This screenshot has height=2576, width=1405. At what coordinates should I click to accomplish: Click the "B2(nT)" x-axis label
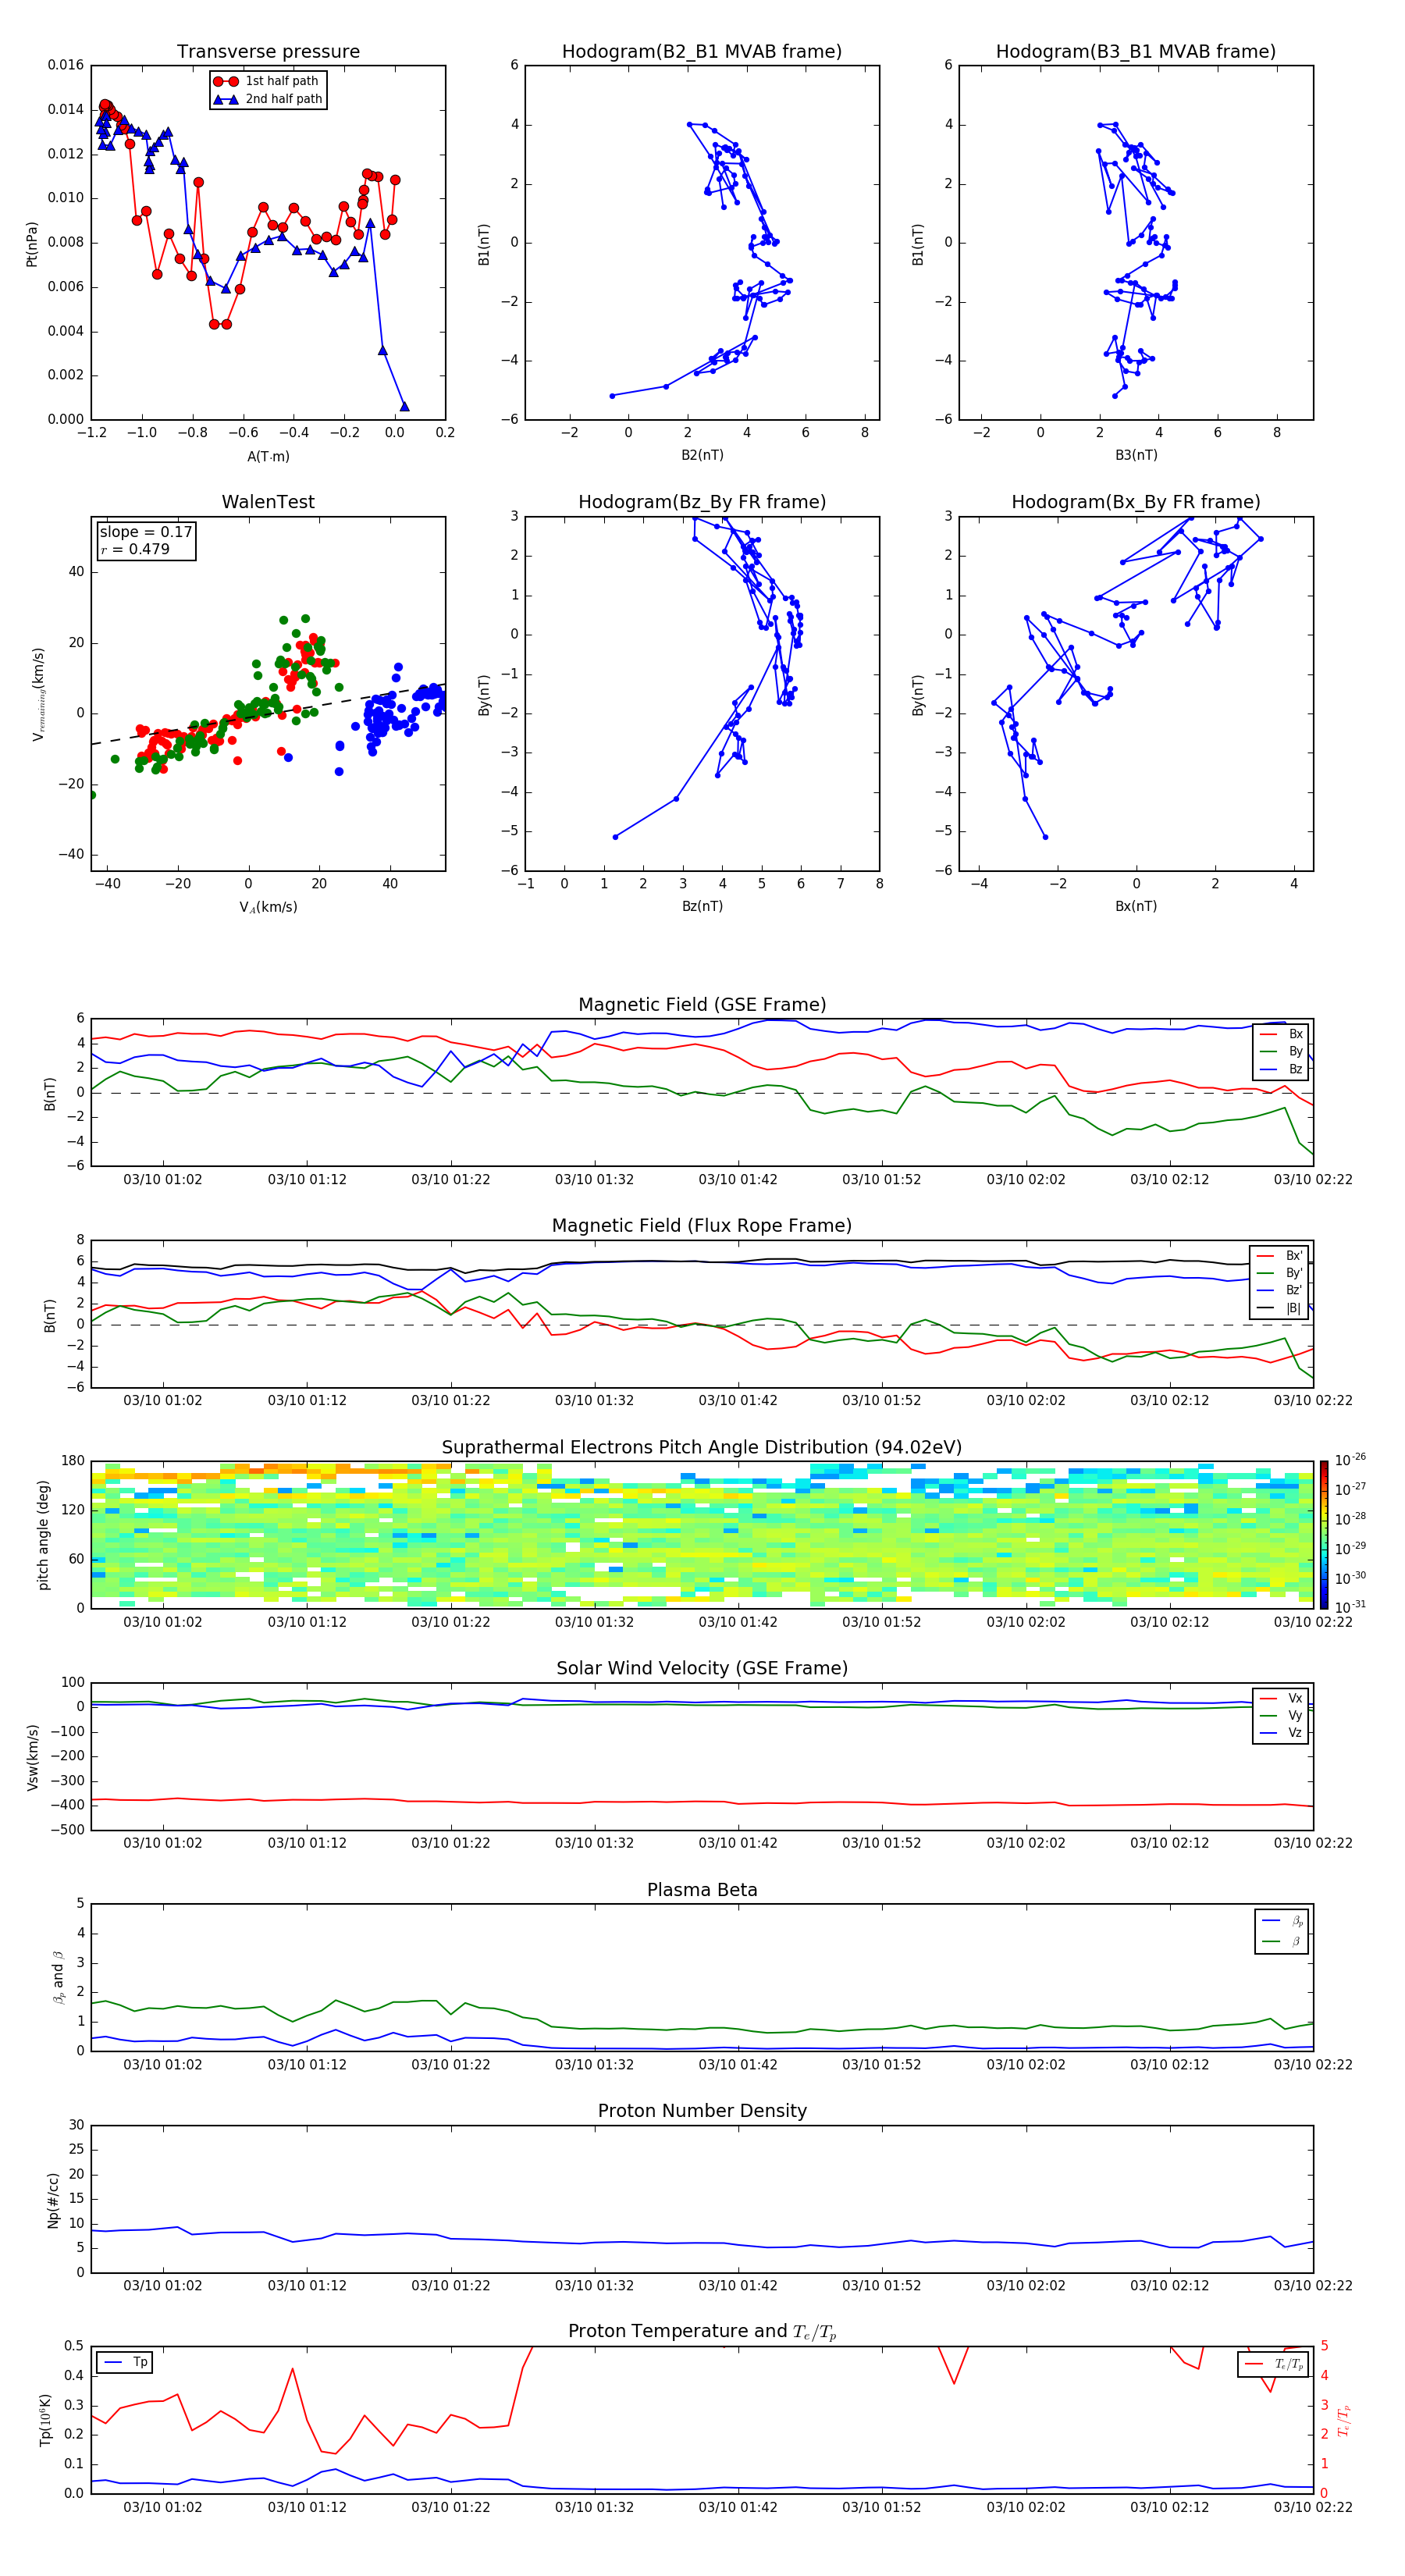coord(702,455)
